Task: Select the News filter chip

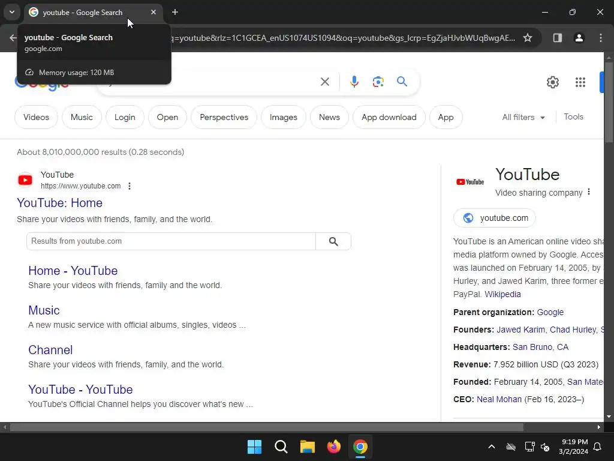Action: coord(329,117)
